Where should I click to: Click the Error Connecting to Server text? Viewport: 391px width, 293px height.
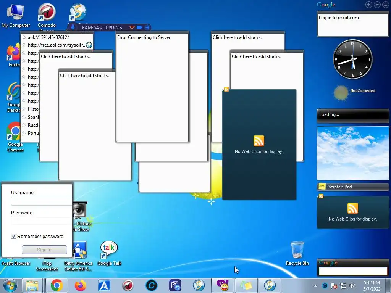coord(144,37)
